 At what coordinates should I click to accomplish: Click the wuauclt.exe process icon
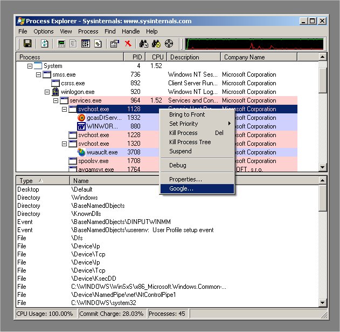point(81,152)
